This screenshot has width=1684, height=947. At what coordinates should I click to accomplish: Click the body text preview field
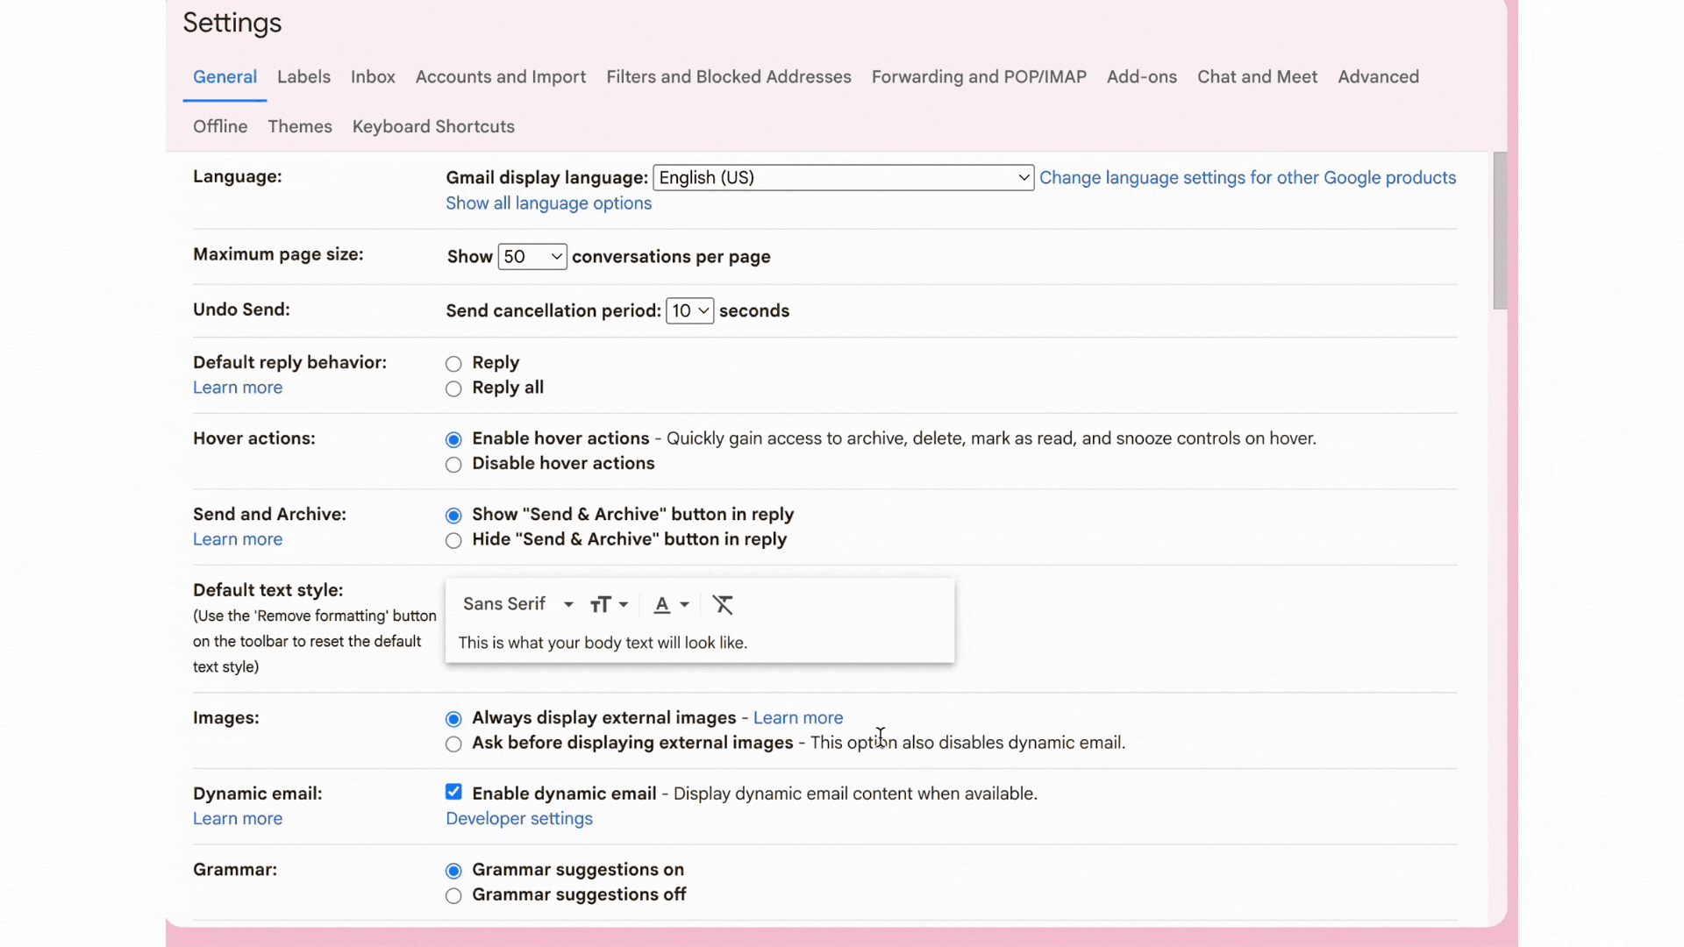point(603,643)
